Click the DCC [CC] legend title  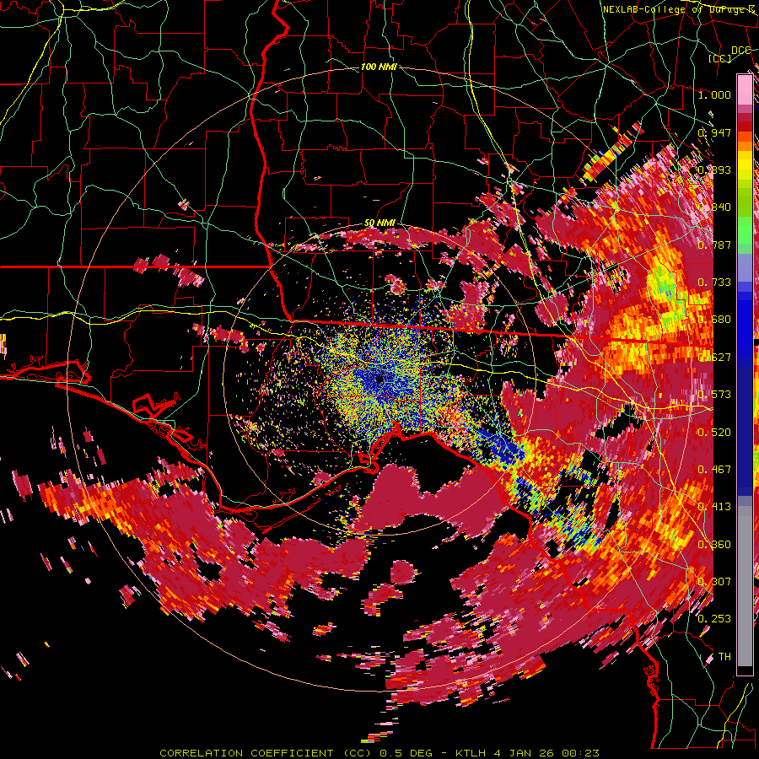click(x=729, y=54)
